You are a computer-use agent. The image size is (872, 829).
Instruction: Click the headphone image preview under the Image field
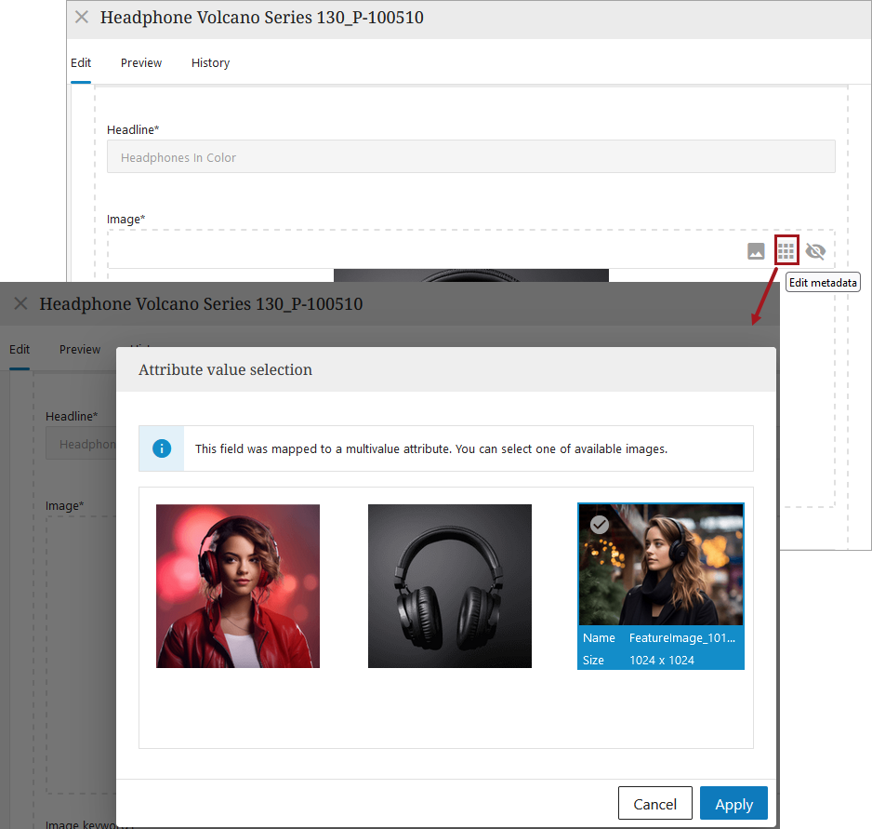tap(470, 275)
